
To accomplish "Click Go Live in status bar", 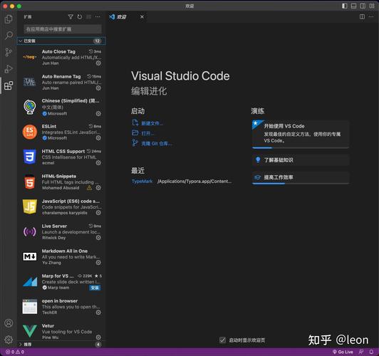I will [x=343, y=352].
